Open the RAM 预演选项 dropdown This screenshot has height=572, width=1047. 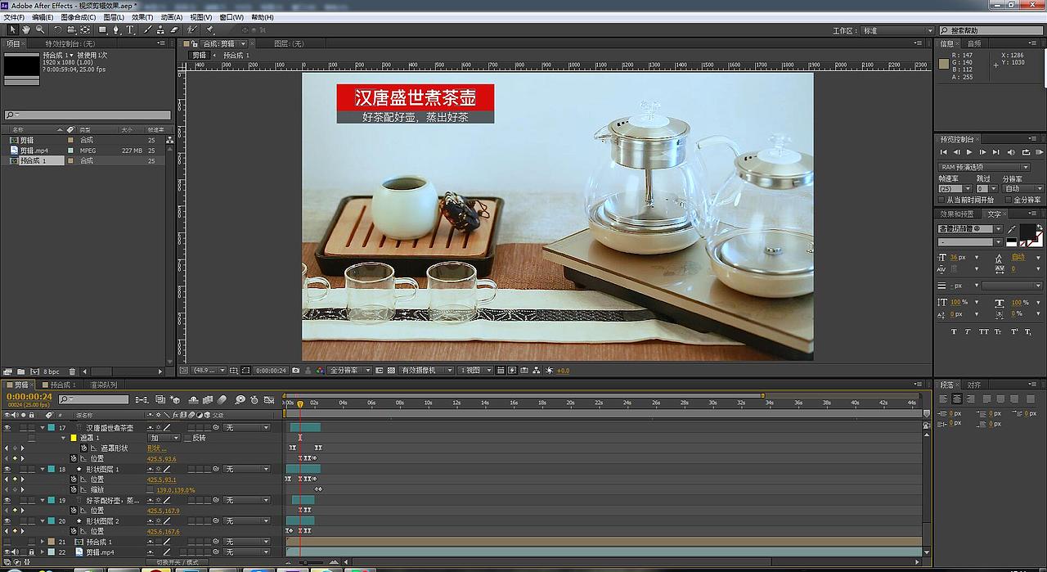click(984, 167)
